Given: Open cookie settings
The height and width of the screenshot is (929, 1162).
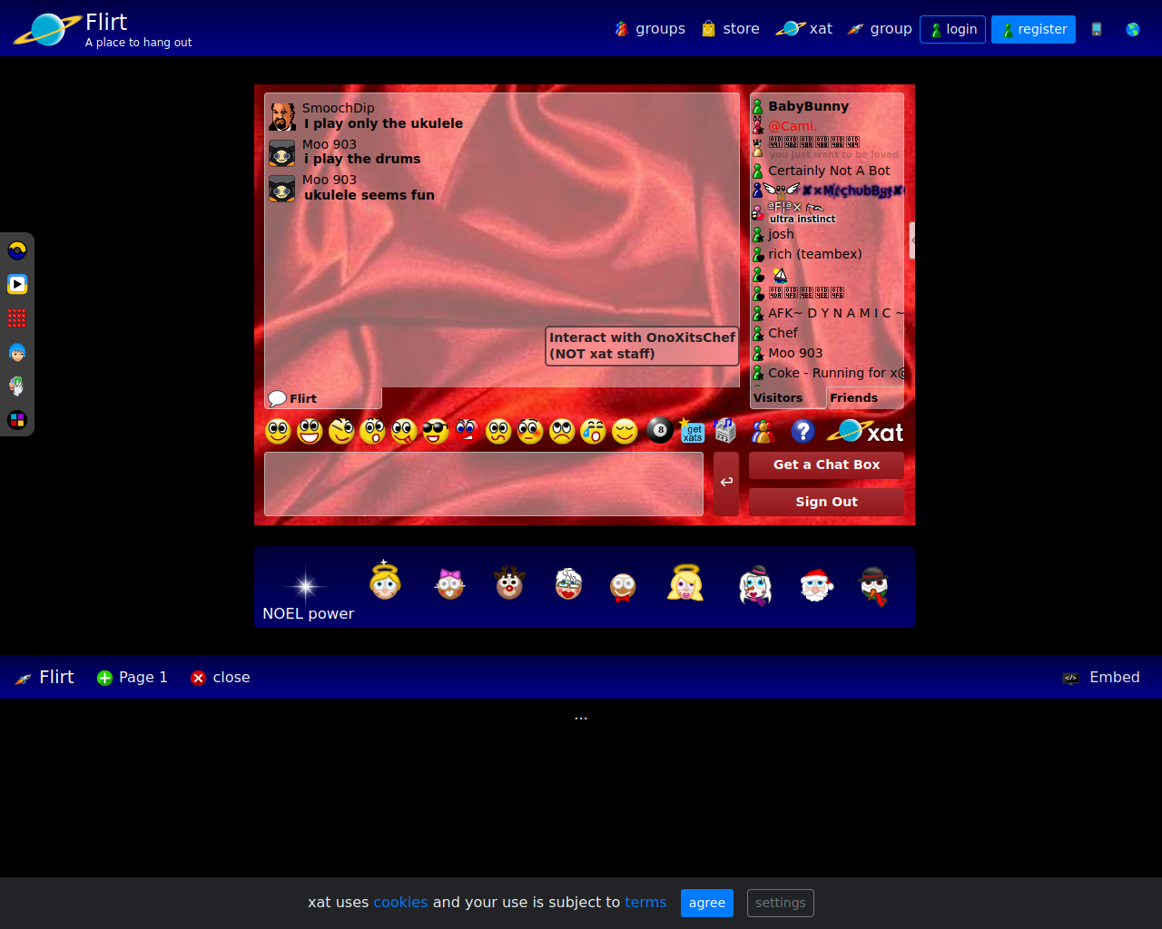Looking at the screenshot, I should pyautogui.click(x=781, y=903).
